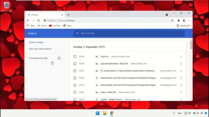Open the Apps bookmark shortcut

[31, 26]
